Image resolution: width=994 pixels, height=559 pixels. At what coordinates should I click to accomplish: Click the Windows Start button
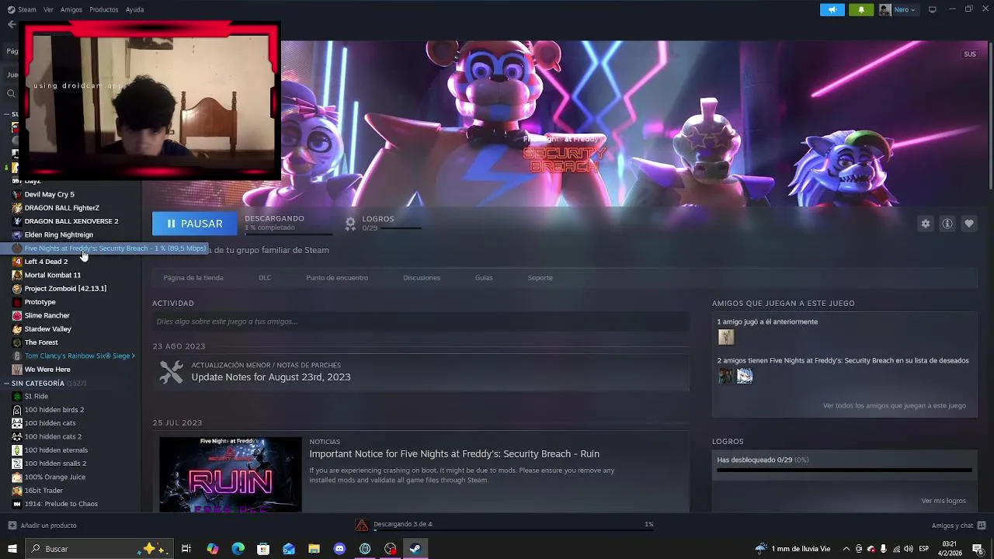tap(12, 549)
